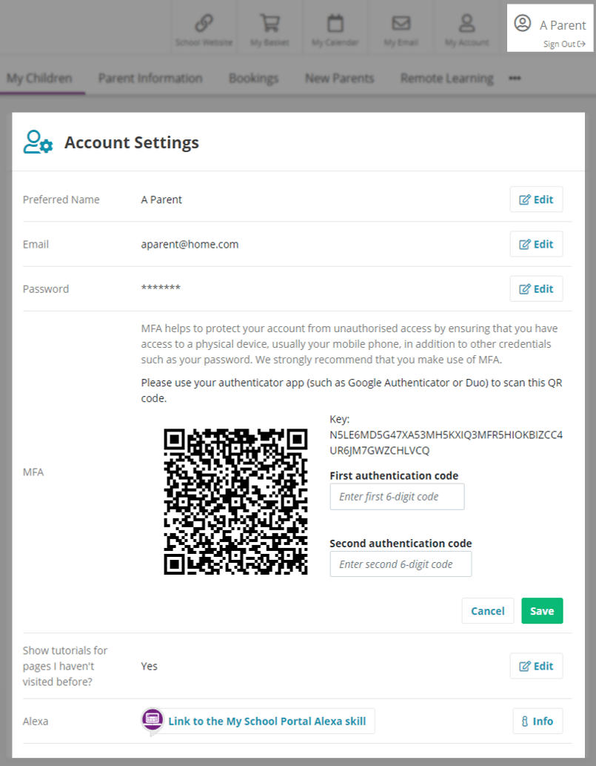596x766 pixels.
Task: Edit the Preferred Name field
Action: click(x=536, y=199)
